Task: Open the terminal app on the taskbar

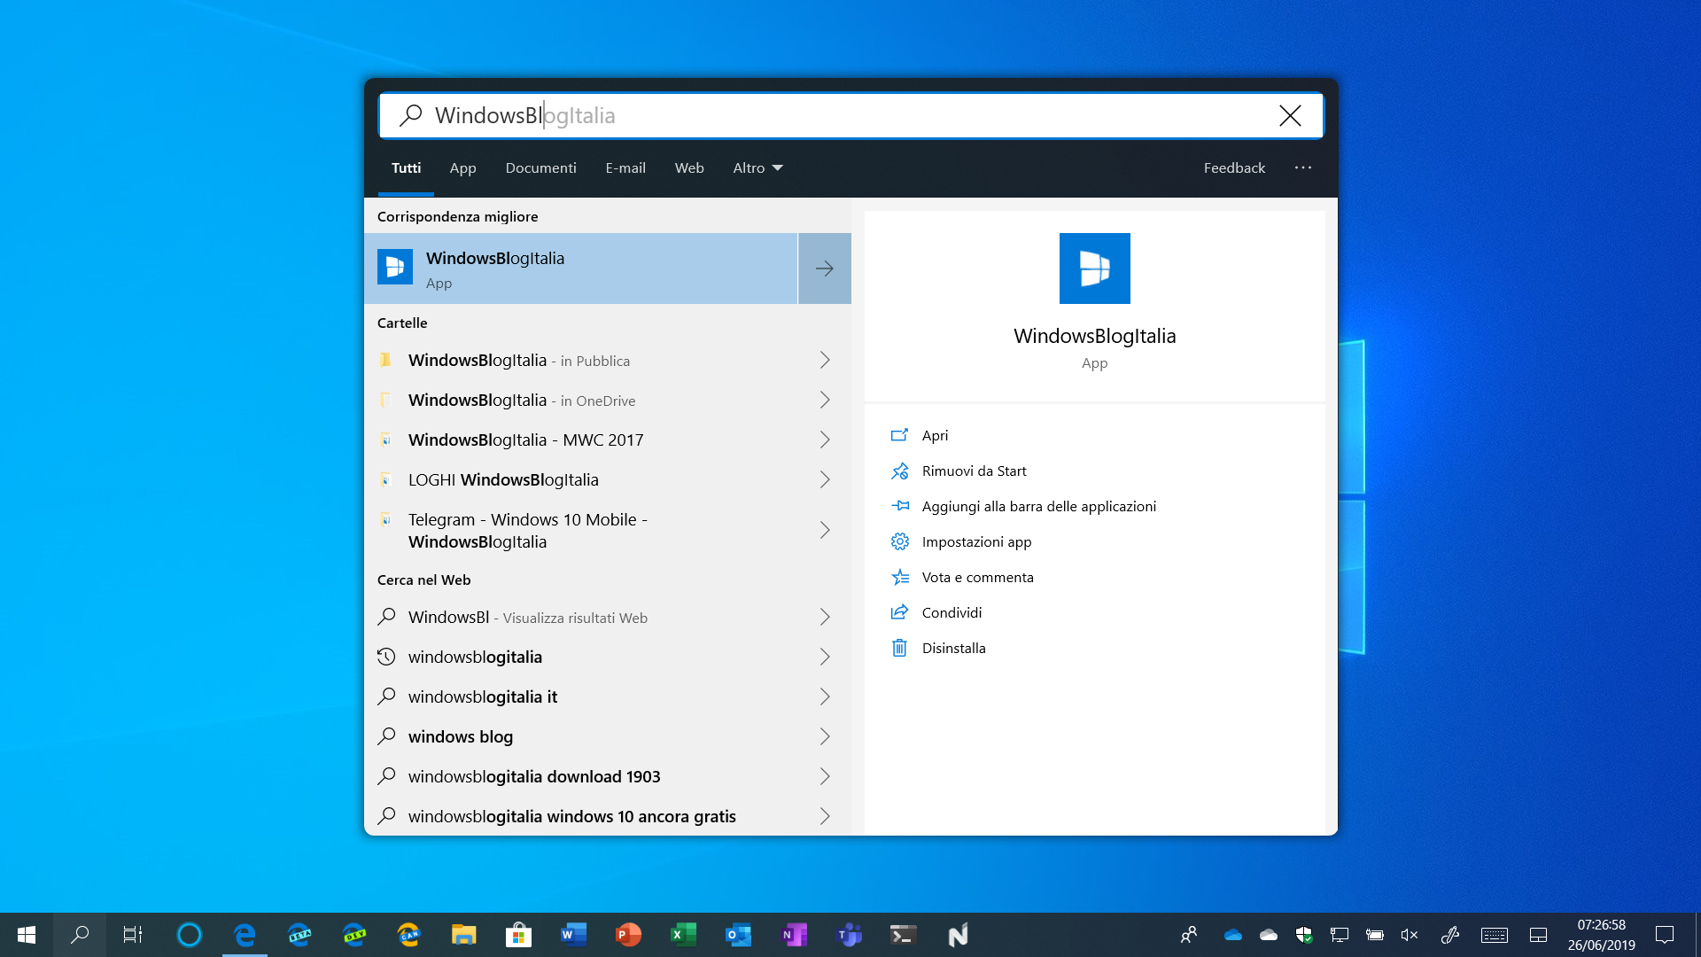Action: [903, 935]
